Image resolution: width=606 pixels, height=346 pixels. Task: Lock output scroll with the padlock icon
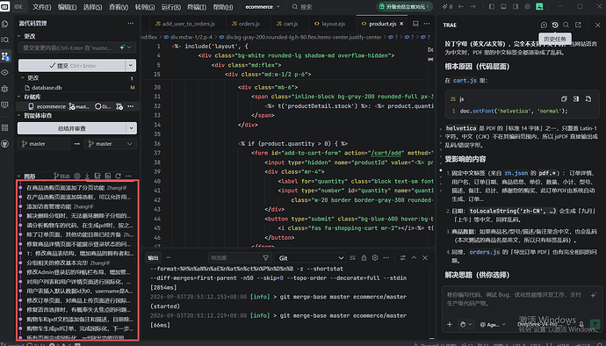point(364,258)
